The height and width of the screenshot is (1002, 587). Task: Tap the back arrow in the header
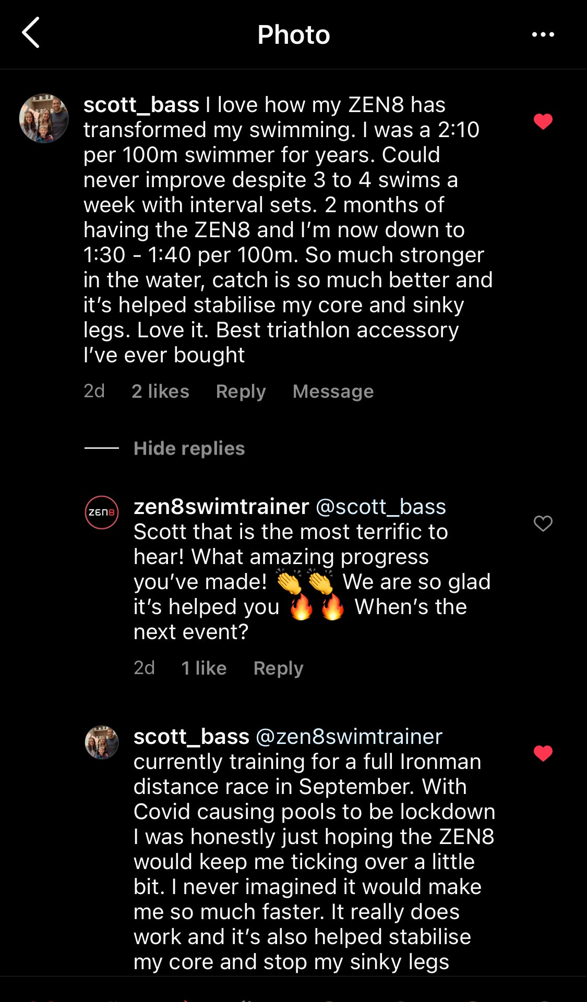click(31, 33)
